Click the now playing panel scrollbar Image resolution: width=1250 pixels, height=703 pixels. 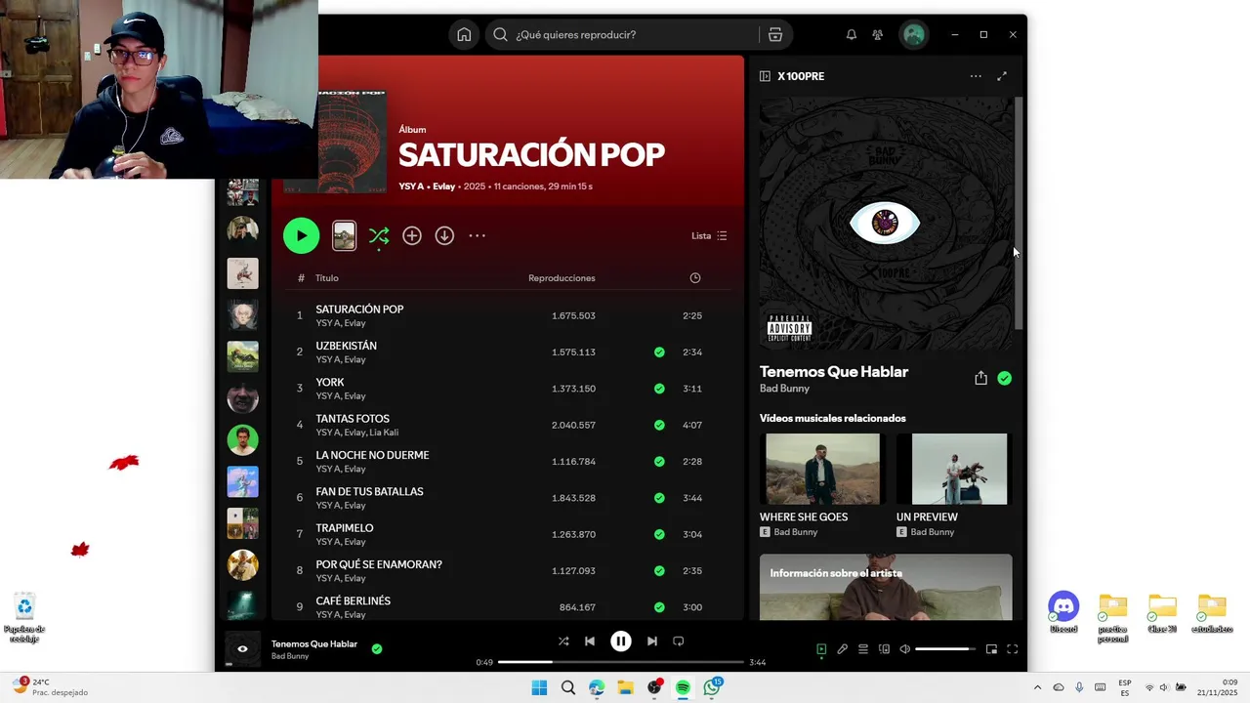[1019, 213]
